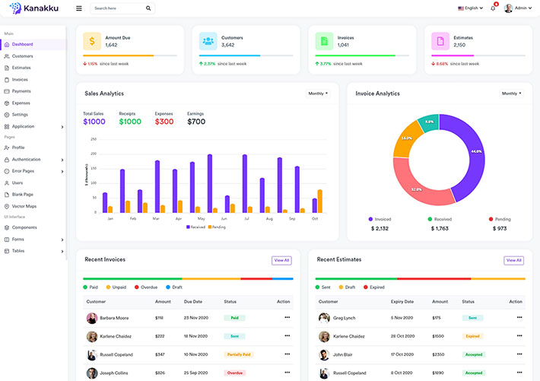540x381 pixels.
Task: Open Customers in the sidebar
Action: [x=22, y=56]
